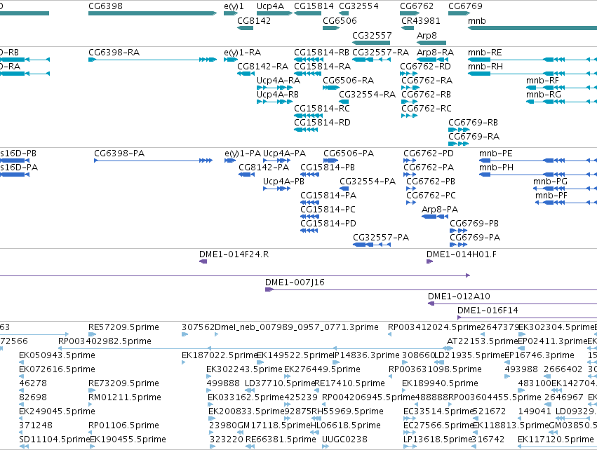Screen dimensions: 597x450
Task: Select the CR43981 gene label
Action: [421, 21]
